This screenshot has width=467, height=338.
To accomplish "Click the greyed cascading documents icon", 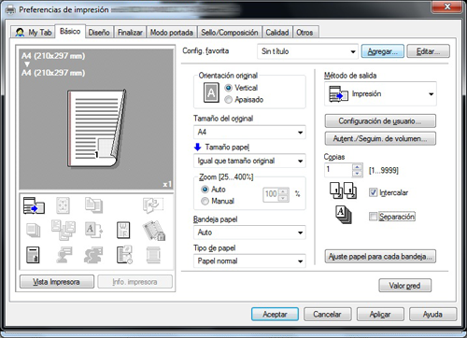I will (64, 230).
